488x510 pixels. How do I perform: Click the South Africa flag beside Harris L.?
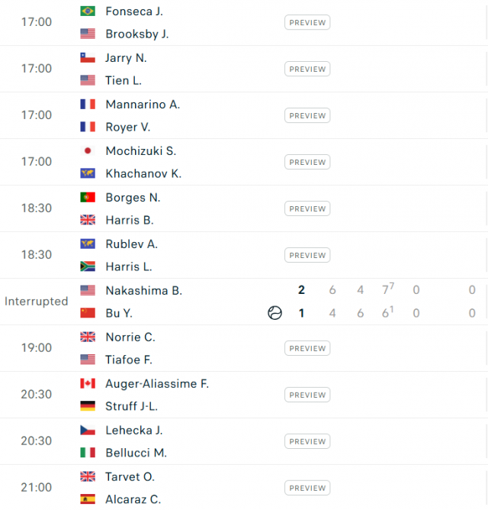(x=88, y=266)
